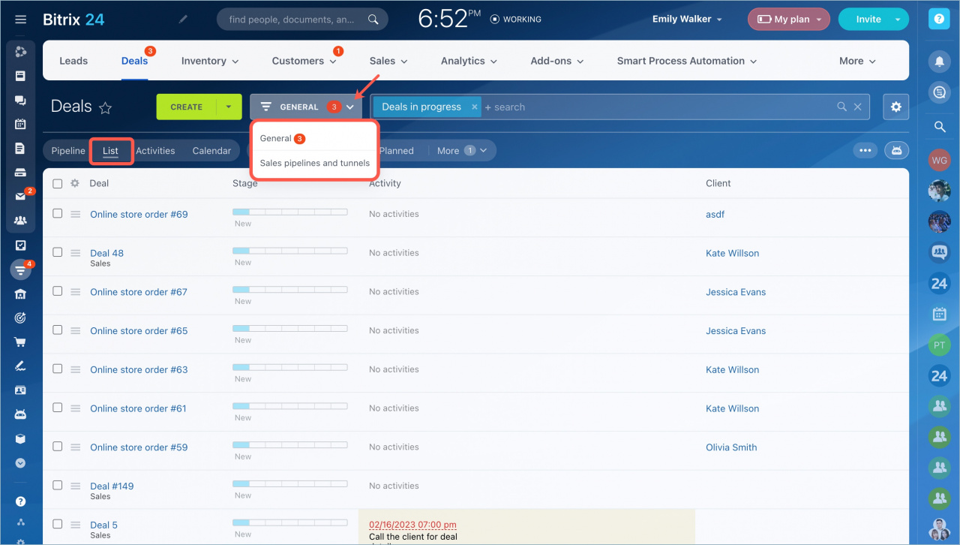Select all deals with header checkbox
This screenshot has height=545, width=960.
[x=58, y=183]
